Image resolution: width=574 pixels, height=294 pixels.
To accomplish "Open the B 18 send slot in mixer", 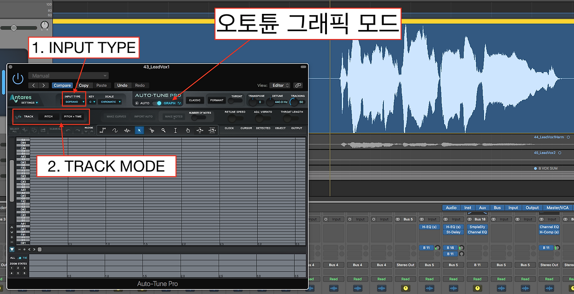I will tap(450, 247).
